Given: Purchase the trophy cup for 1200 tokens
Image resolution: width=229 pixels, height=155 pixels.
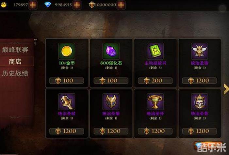Looking at the screenshot, I should [155, 131].
